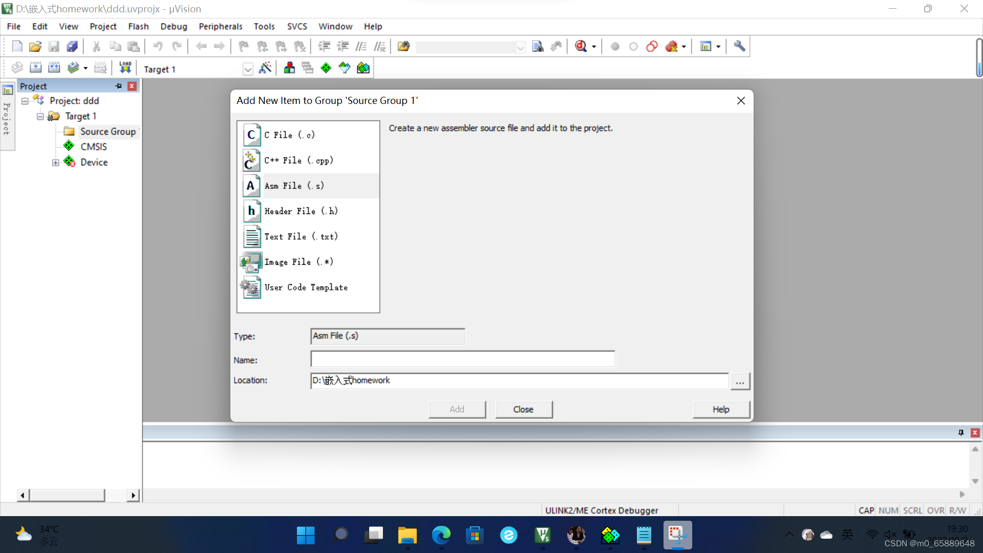Open the File menu

pyautogui.click(x=14, y=26)
